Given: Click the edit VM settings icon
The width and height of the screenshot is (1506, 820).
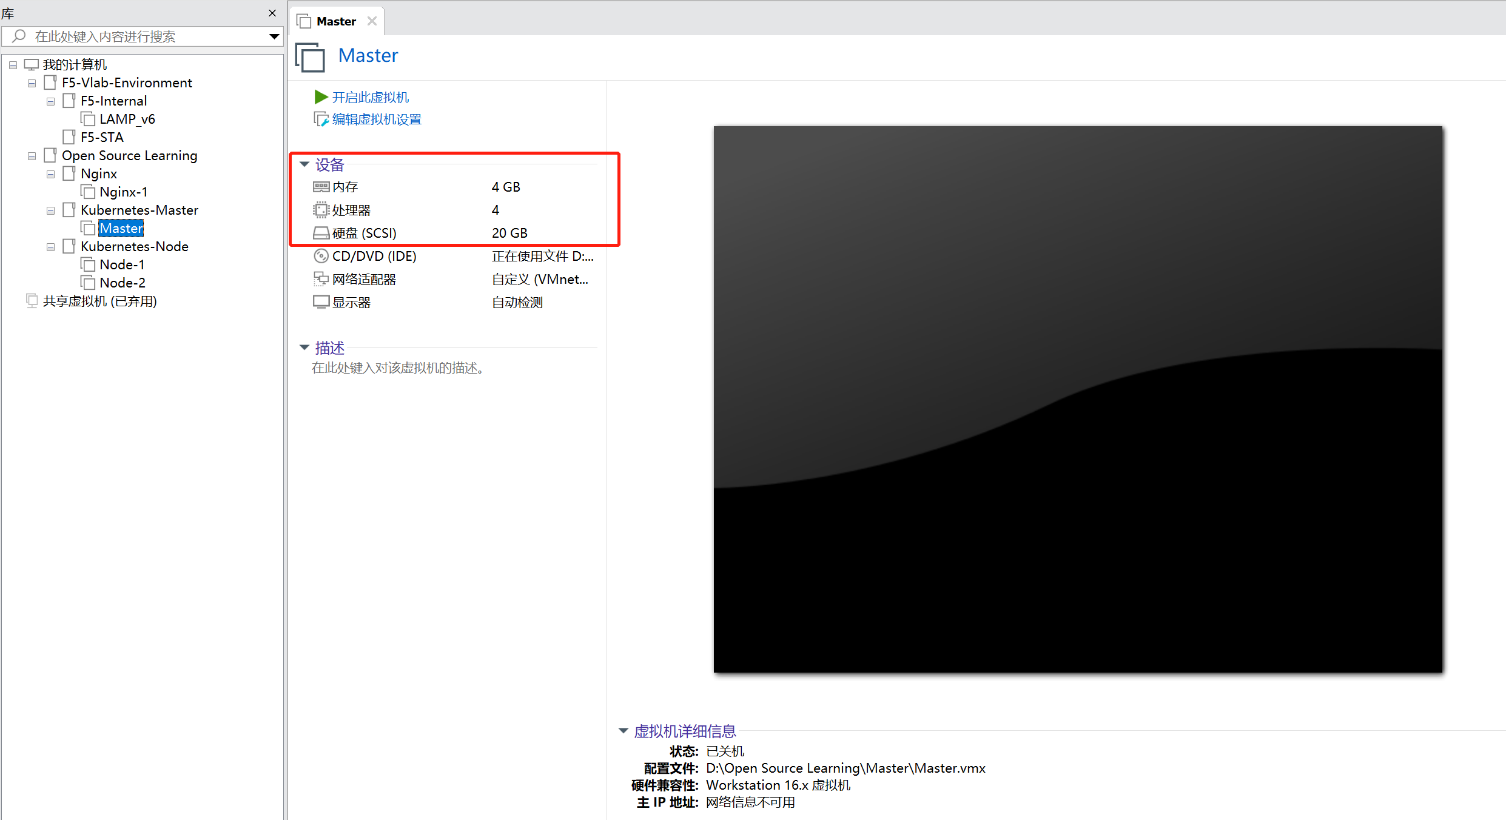Looking at the screenshot, I should pyautogui.click(x=321, y=119).
